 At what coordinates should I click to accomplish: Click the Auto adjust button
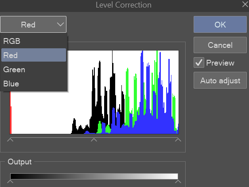[220, 80]
